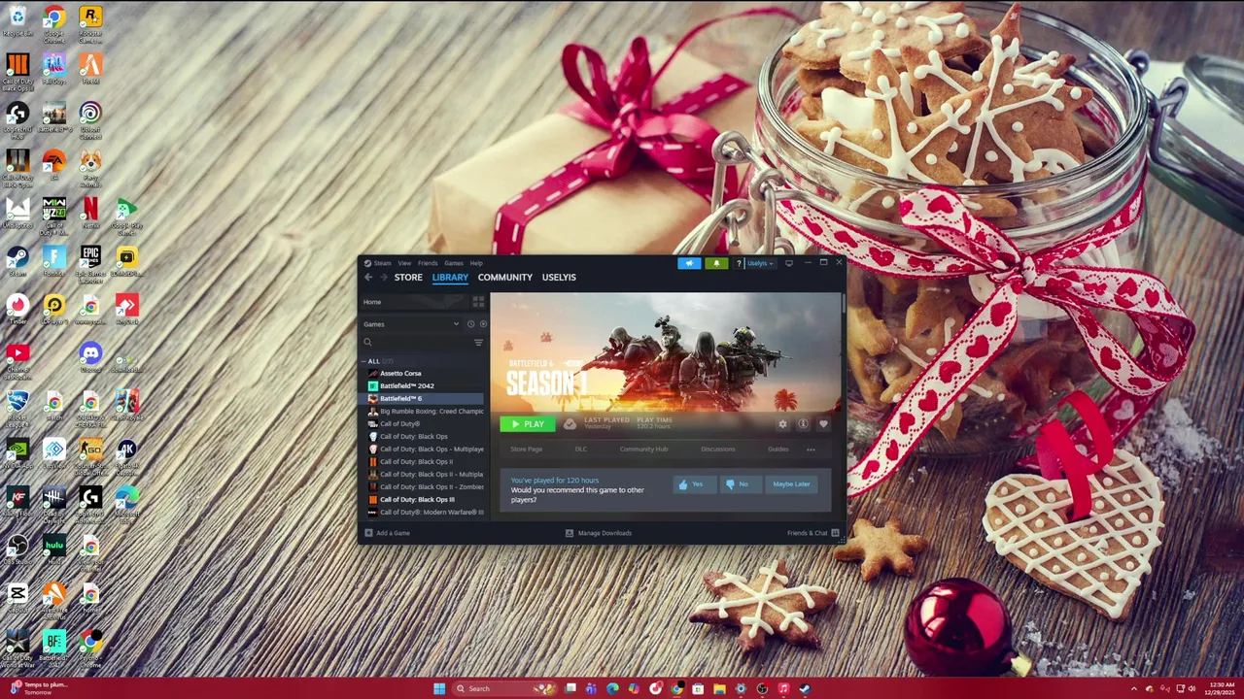
Task: Open Friends & Chat
Action: (812, 533)
